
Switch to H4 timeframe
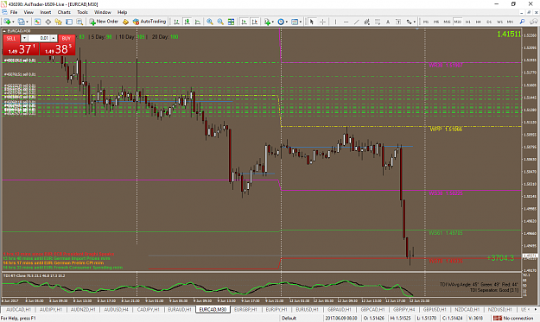tap(479, 22)
